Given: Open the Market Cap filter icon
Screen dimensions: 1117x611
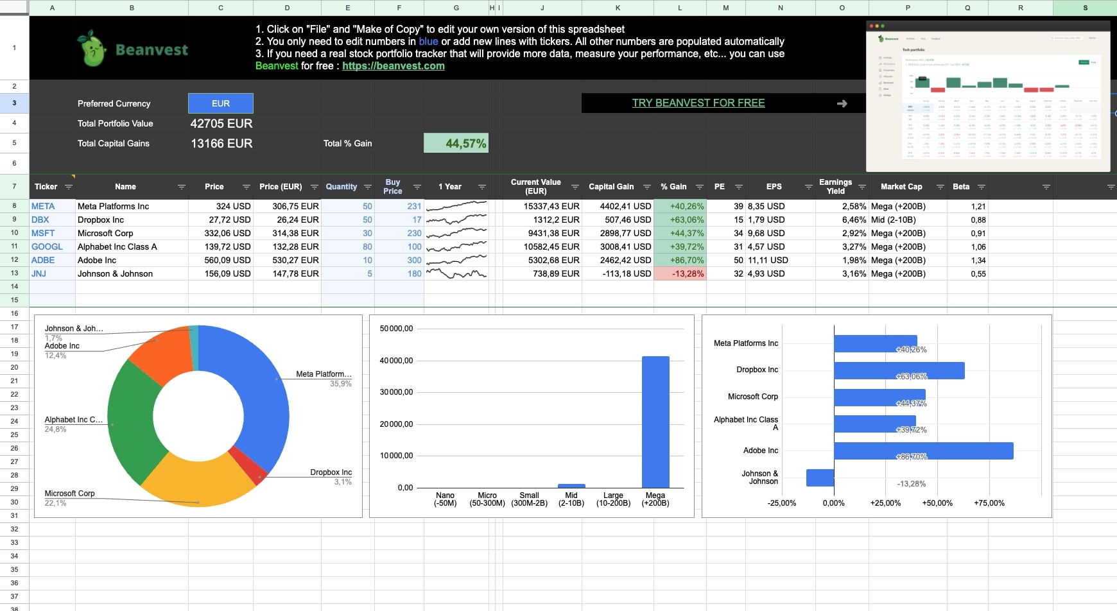Looking at the screenshot, I should [x=940, y=187].
